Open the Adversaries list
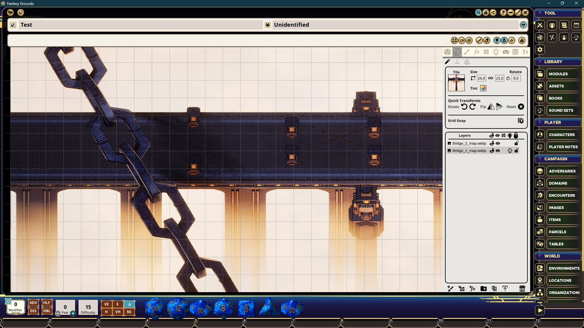The width and height of the screenshot is (584, 328). point(562,171)
